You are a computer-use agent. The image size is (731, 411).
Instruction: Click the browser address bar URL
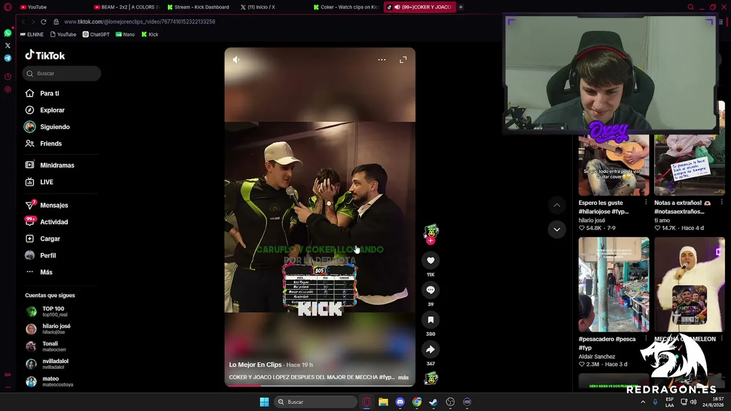[x=139, y=22]
